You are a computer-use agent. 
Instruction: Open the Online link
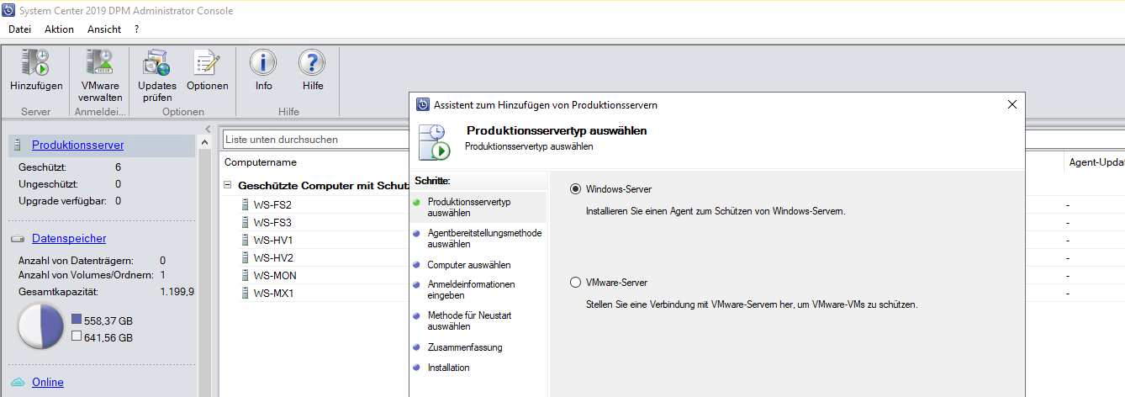point(48,383)
